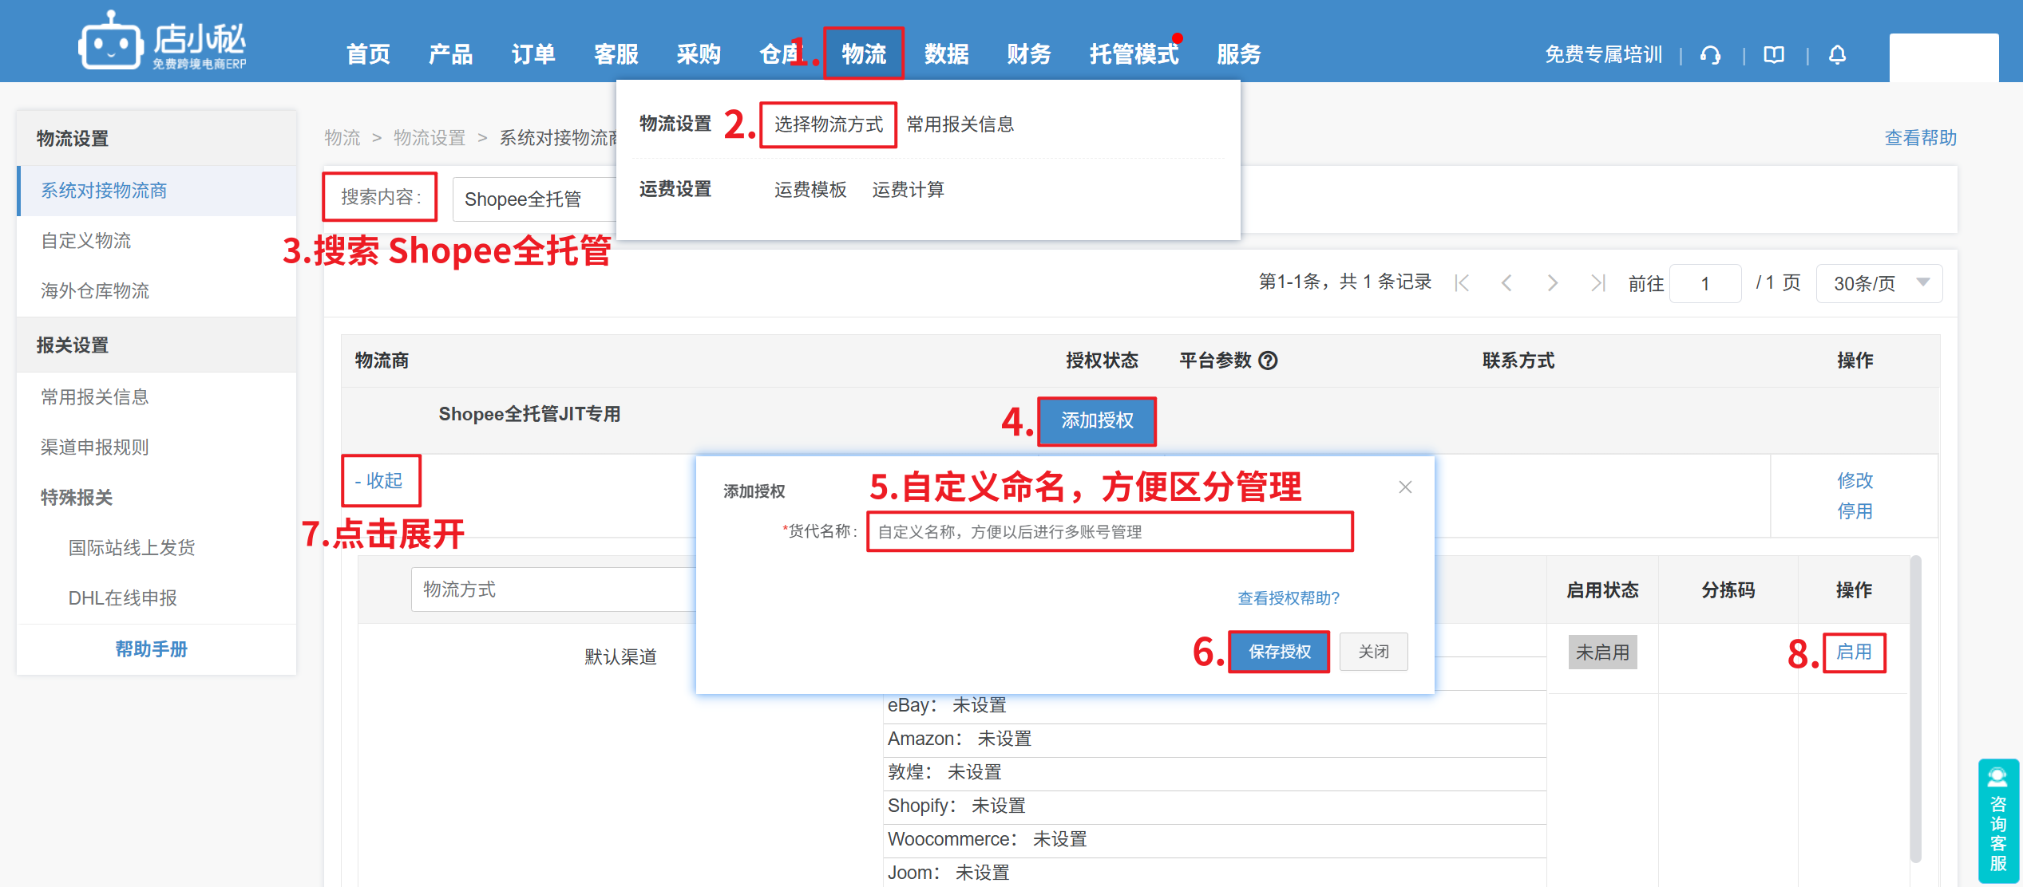Open the 物流 top menu
Viewport: 2023px width, 887px height.
[864, 54]
